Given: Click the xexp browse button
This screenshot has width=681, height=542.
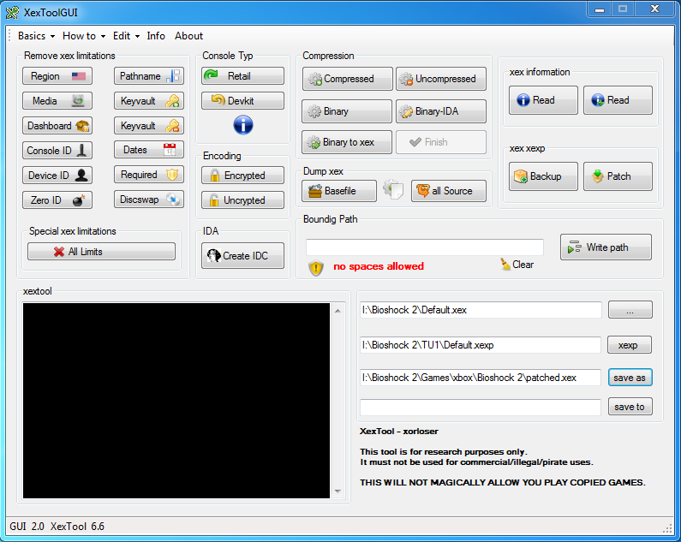Looking at the screenshot, I should [630, 345].
